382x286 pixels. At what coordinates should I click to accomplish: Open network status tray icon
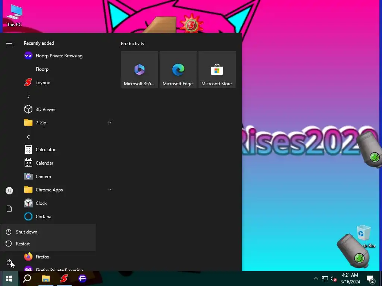325,279
